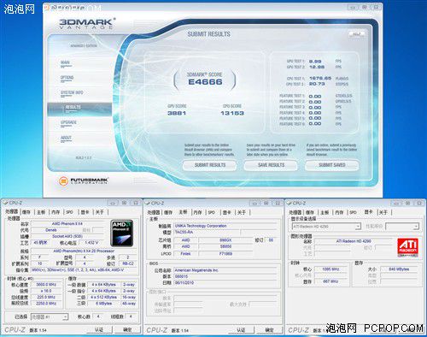Switch to the SPD tab in first CPU-Z
Viewport: 427px width, 337px height.
point(70,212)
